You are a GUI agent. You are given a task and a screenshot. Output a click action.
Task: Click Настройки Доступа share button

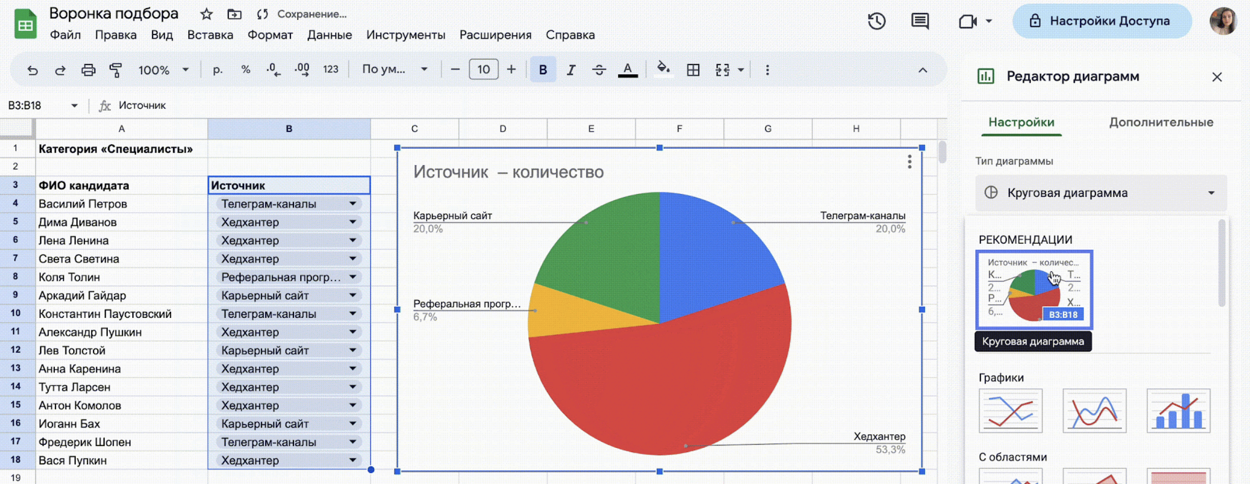pyautogui.click(x=1102, y=21)
